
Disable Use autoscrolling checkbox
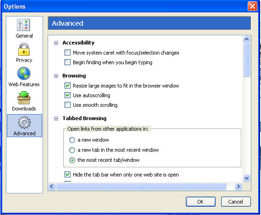pos(67,95)
